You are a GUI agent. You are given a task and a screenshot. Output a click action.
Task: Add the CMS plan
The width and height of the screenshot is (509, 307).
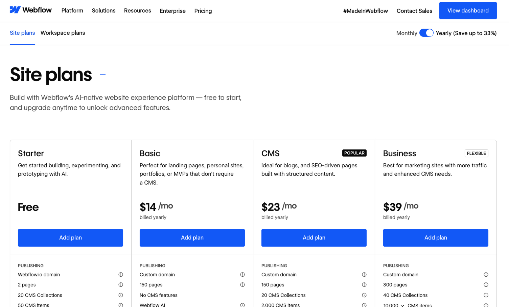pos(314,238)
